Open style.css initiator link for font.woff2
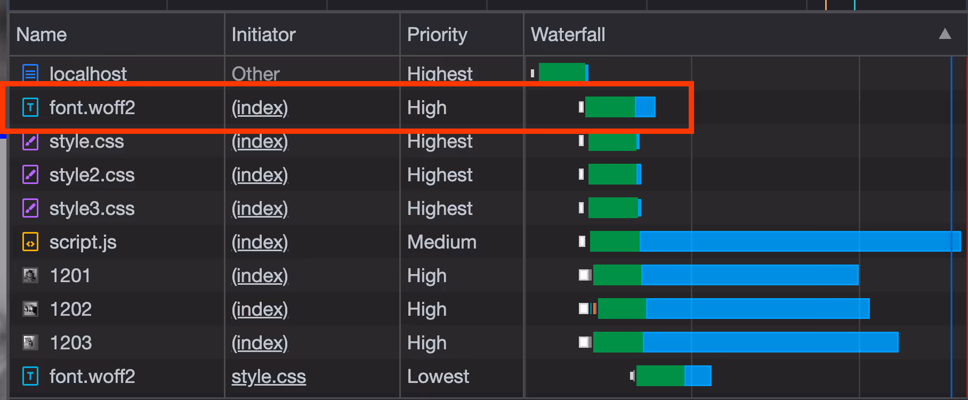The image size is (968, 400). click(x=269, y=377)
